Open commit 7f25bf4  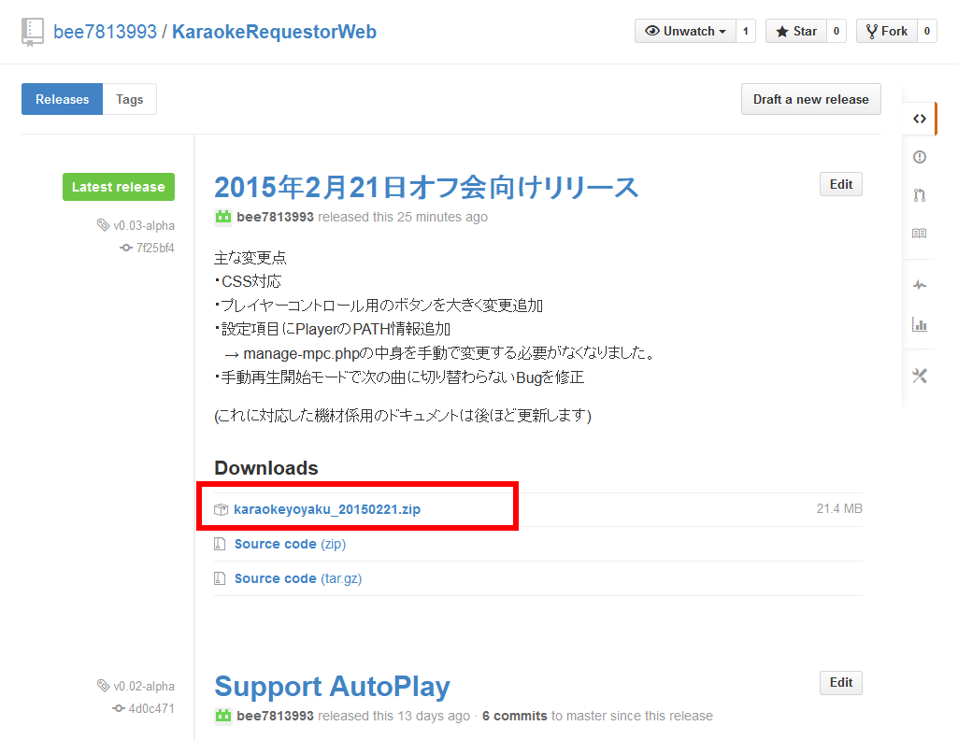coord(155,248)
